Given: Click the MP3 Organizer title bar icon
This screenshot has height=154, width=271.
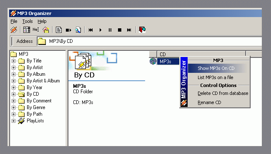Looking at the screenshot, I should pyautogui.click(x=13, y=13).
